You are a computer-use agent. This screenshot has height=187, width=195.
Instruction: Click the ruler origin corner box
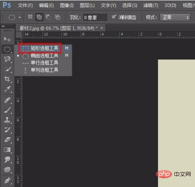[x=19, y=35]
